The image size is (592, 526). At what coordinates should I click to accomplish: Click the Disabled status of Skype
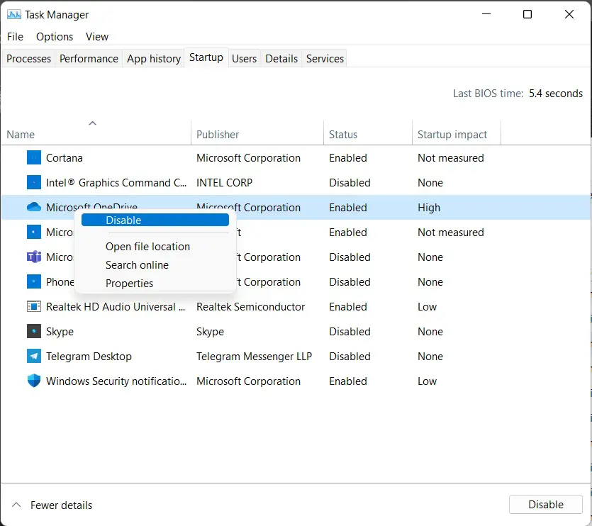(350, 332)
